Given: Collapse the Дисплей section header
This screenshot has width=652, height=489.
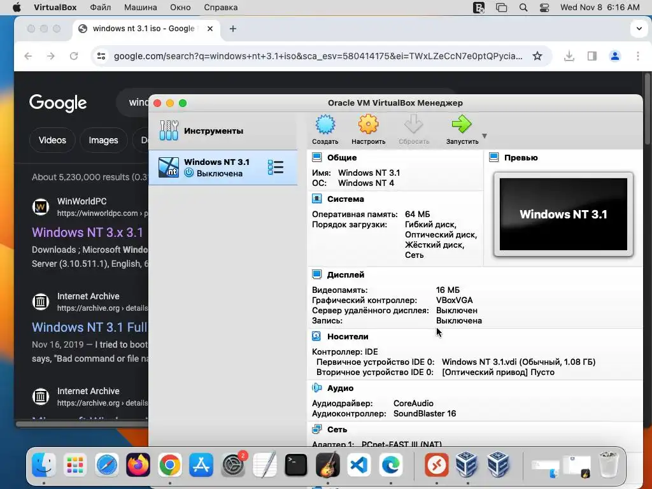Looking at the screenshot, I should [x=346, y=275].
